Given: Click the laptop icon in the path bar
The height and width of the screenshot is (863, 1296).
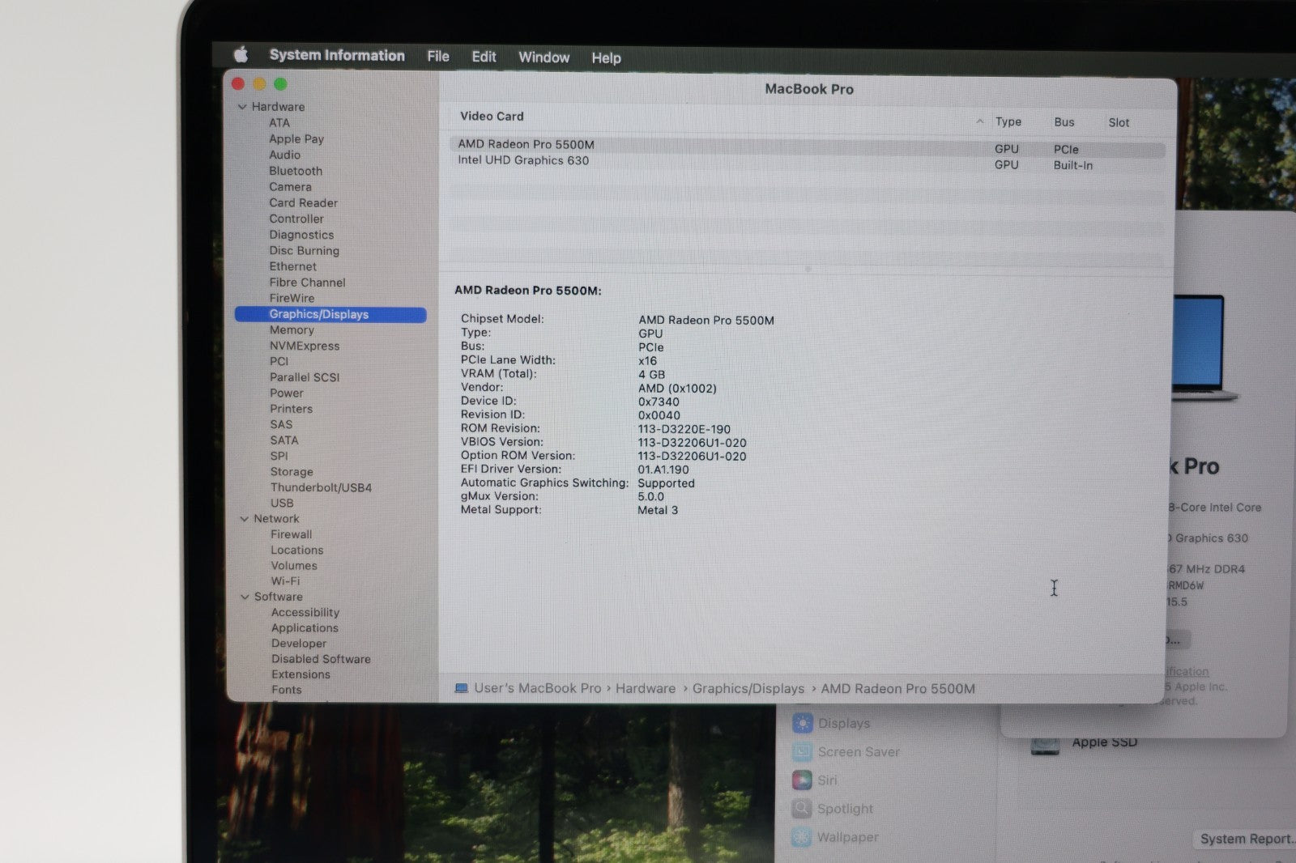Looking at the screenshot, I should (462, 688).
